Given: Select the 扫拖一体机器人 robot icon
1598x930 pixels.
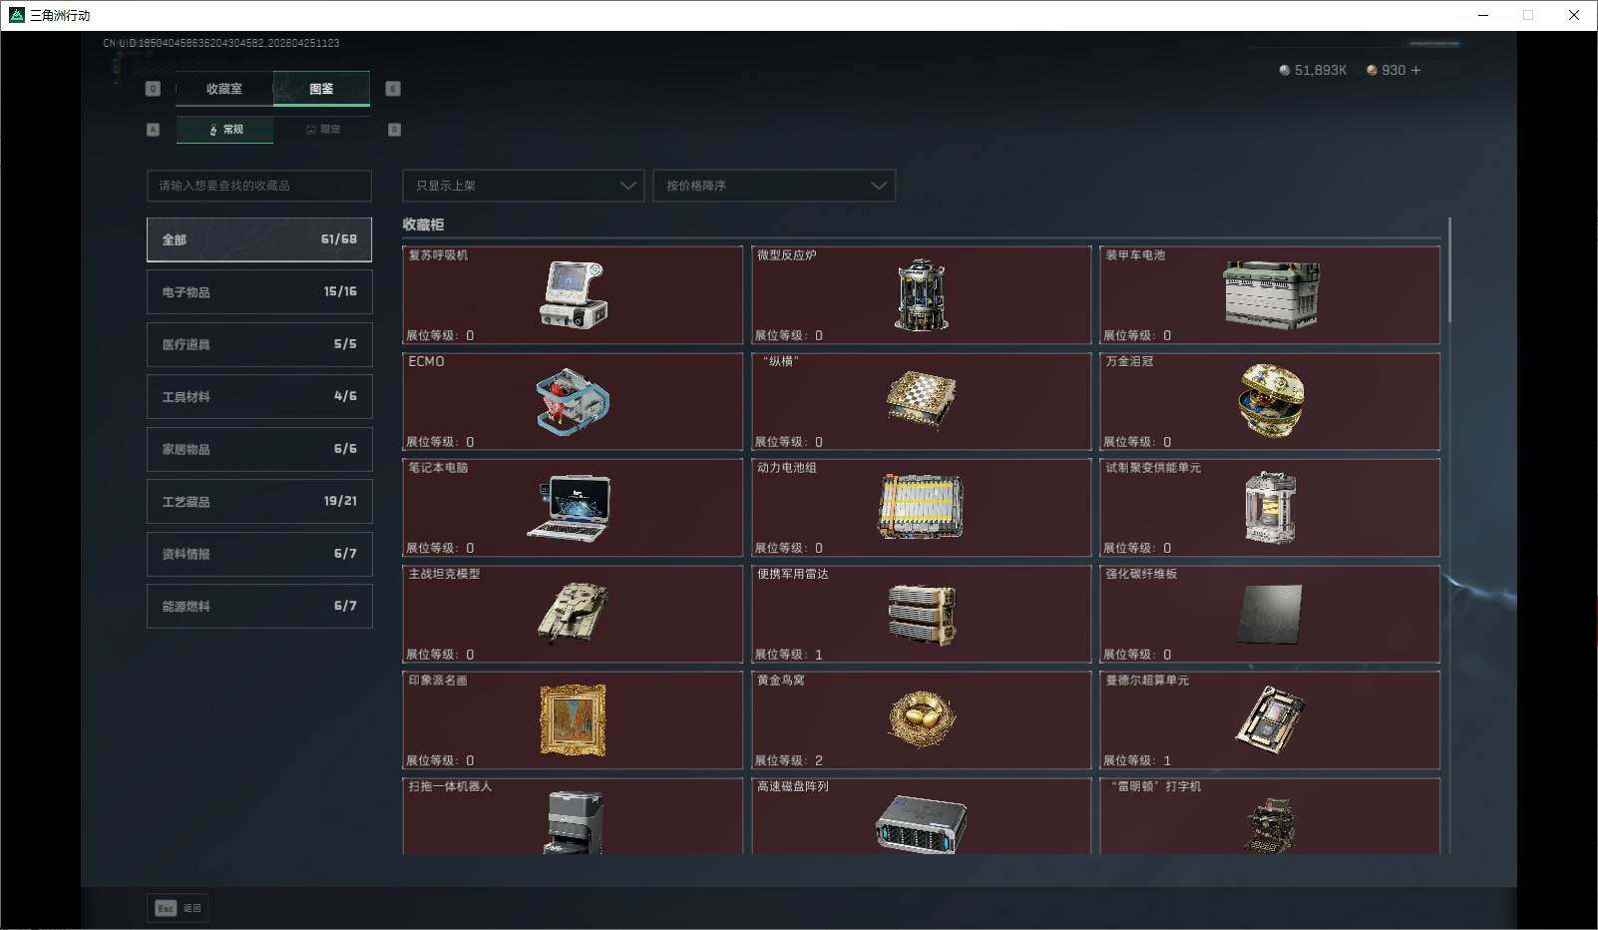Looking at the screenshot, I should click(x=575, y=822).
